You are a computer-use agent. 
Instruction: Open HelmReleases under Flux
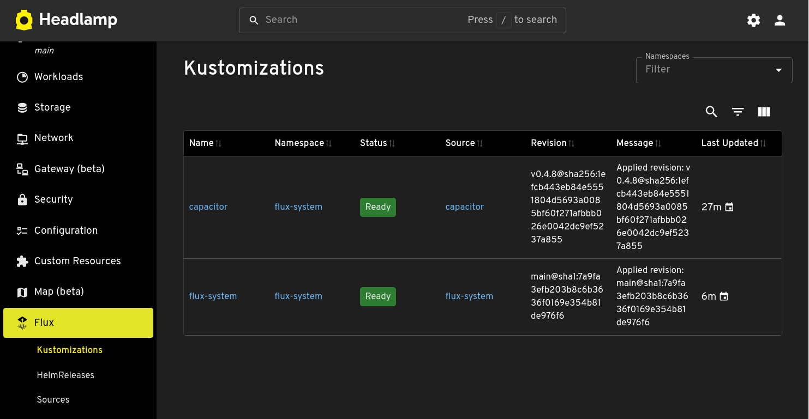tap(65, 375)
